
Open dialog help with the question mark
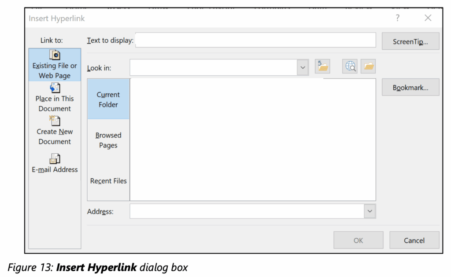(397, 18)
